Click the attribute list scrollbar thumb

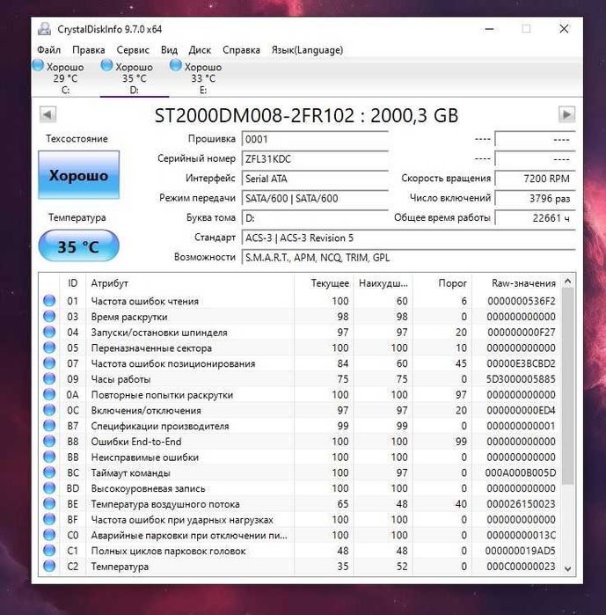click(x=567, y=386)
